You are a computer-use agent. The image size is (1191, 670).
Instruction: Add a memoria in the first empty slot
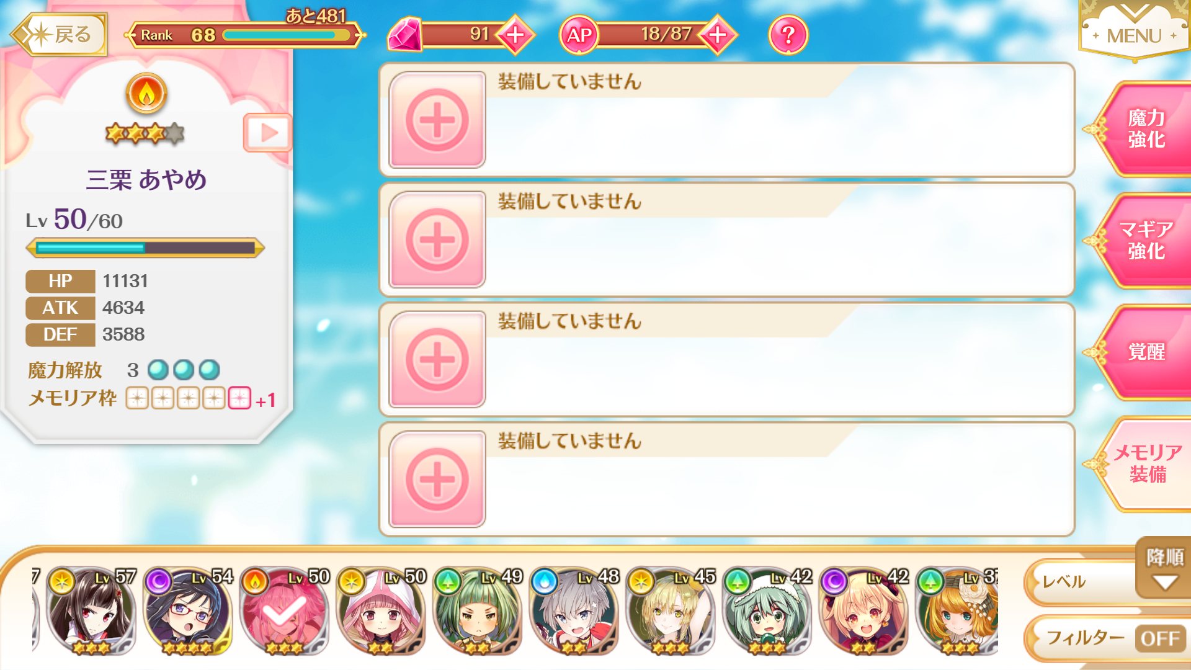click(437, 120)
